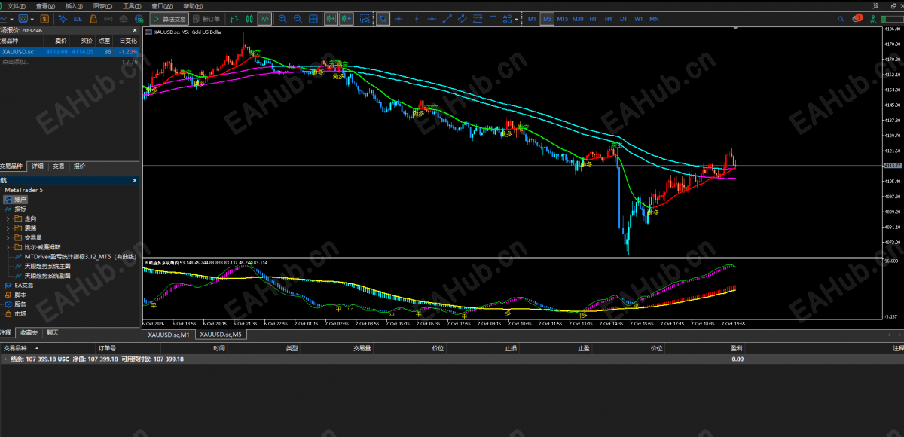Select the H1 timeframe
Viewport: 904px width, 437px height.
click(594, 18)
